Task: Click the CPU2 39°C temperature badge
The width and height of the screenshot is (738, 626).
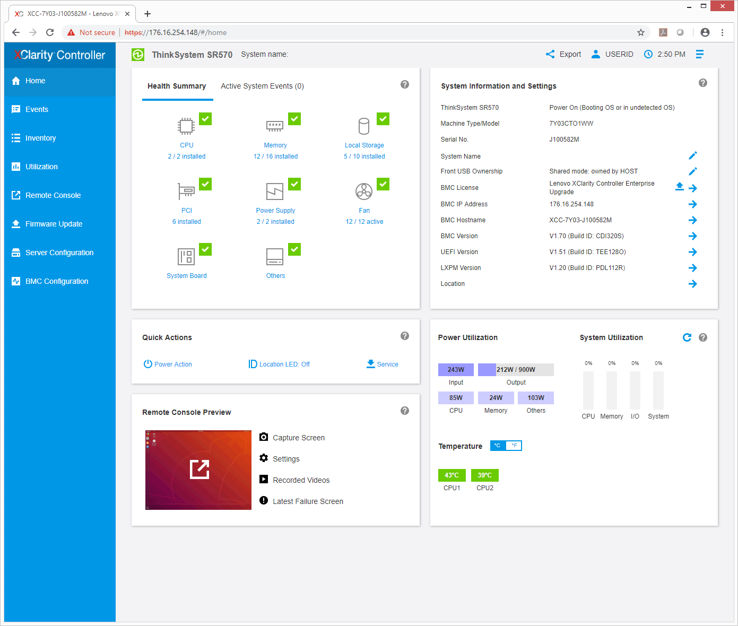Action: [485, 475]
